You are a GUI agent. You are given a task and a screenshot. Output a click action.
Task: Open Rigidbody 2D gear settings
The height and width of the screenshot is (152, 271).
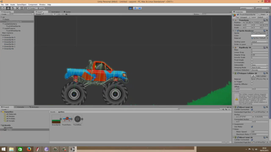pyautogui.click(x=267, y=47)
